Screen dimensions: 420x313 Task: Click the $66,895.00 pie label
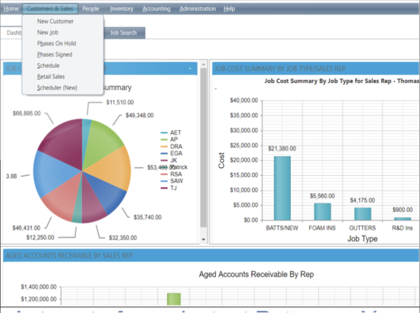pos(26,113)
